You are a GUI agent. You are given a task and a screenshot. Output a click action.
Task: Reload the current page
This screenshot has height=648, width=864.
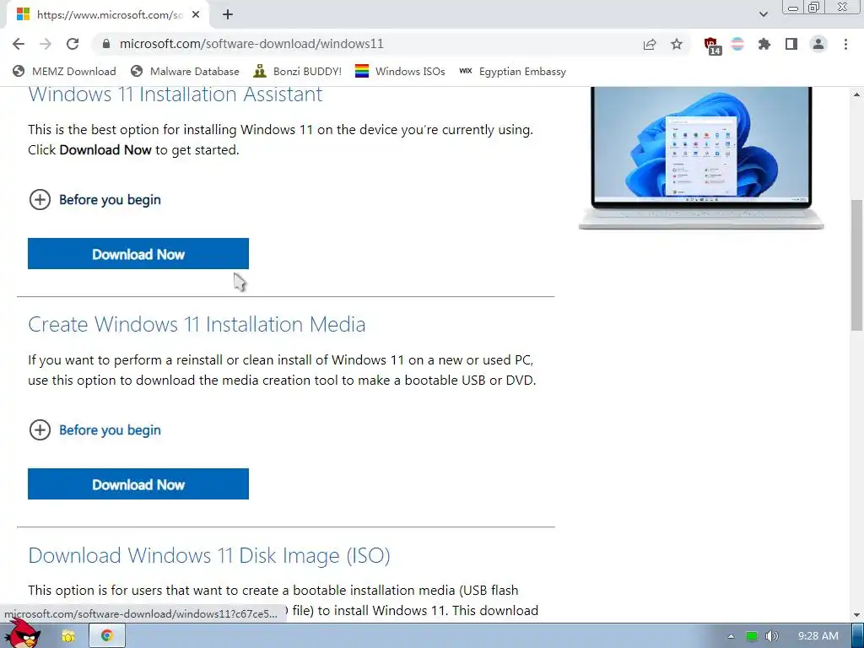coord(73,44)
